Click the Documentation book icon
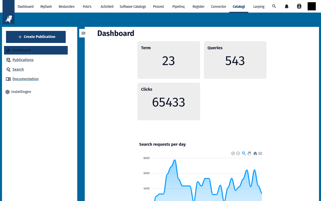 coord(8,79)
